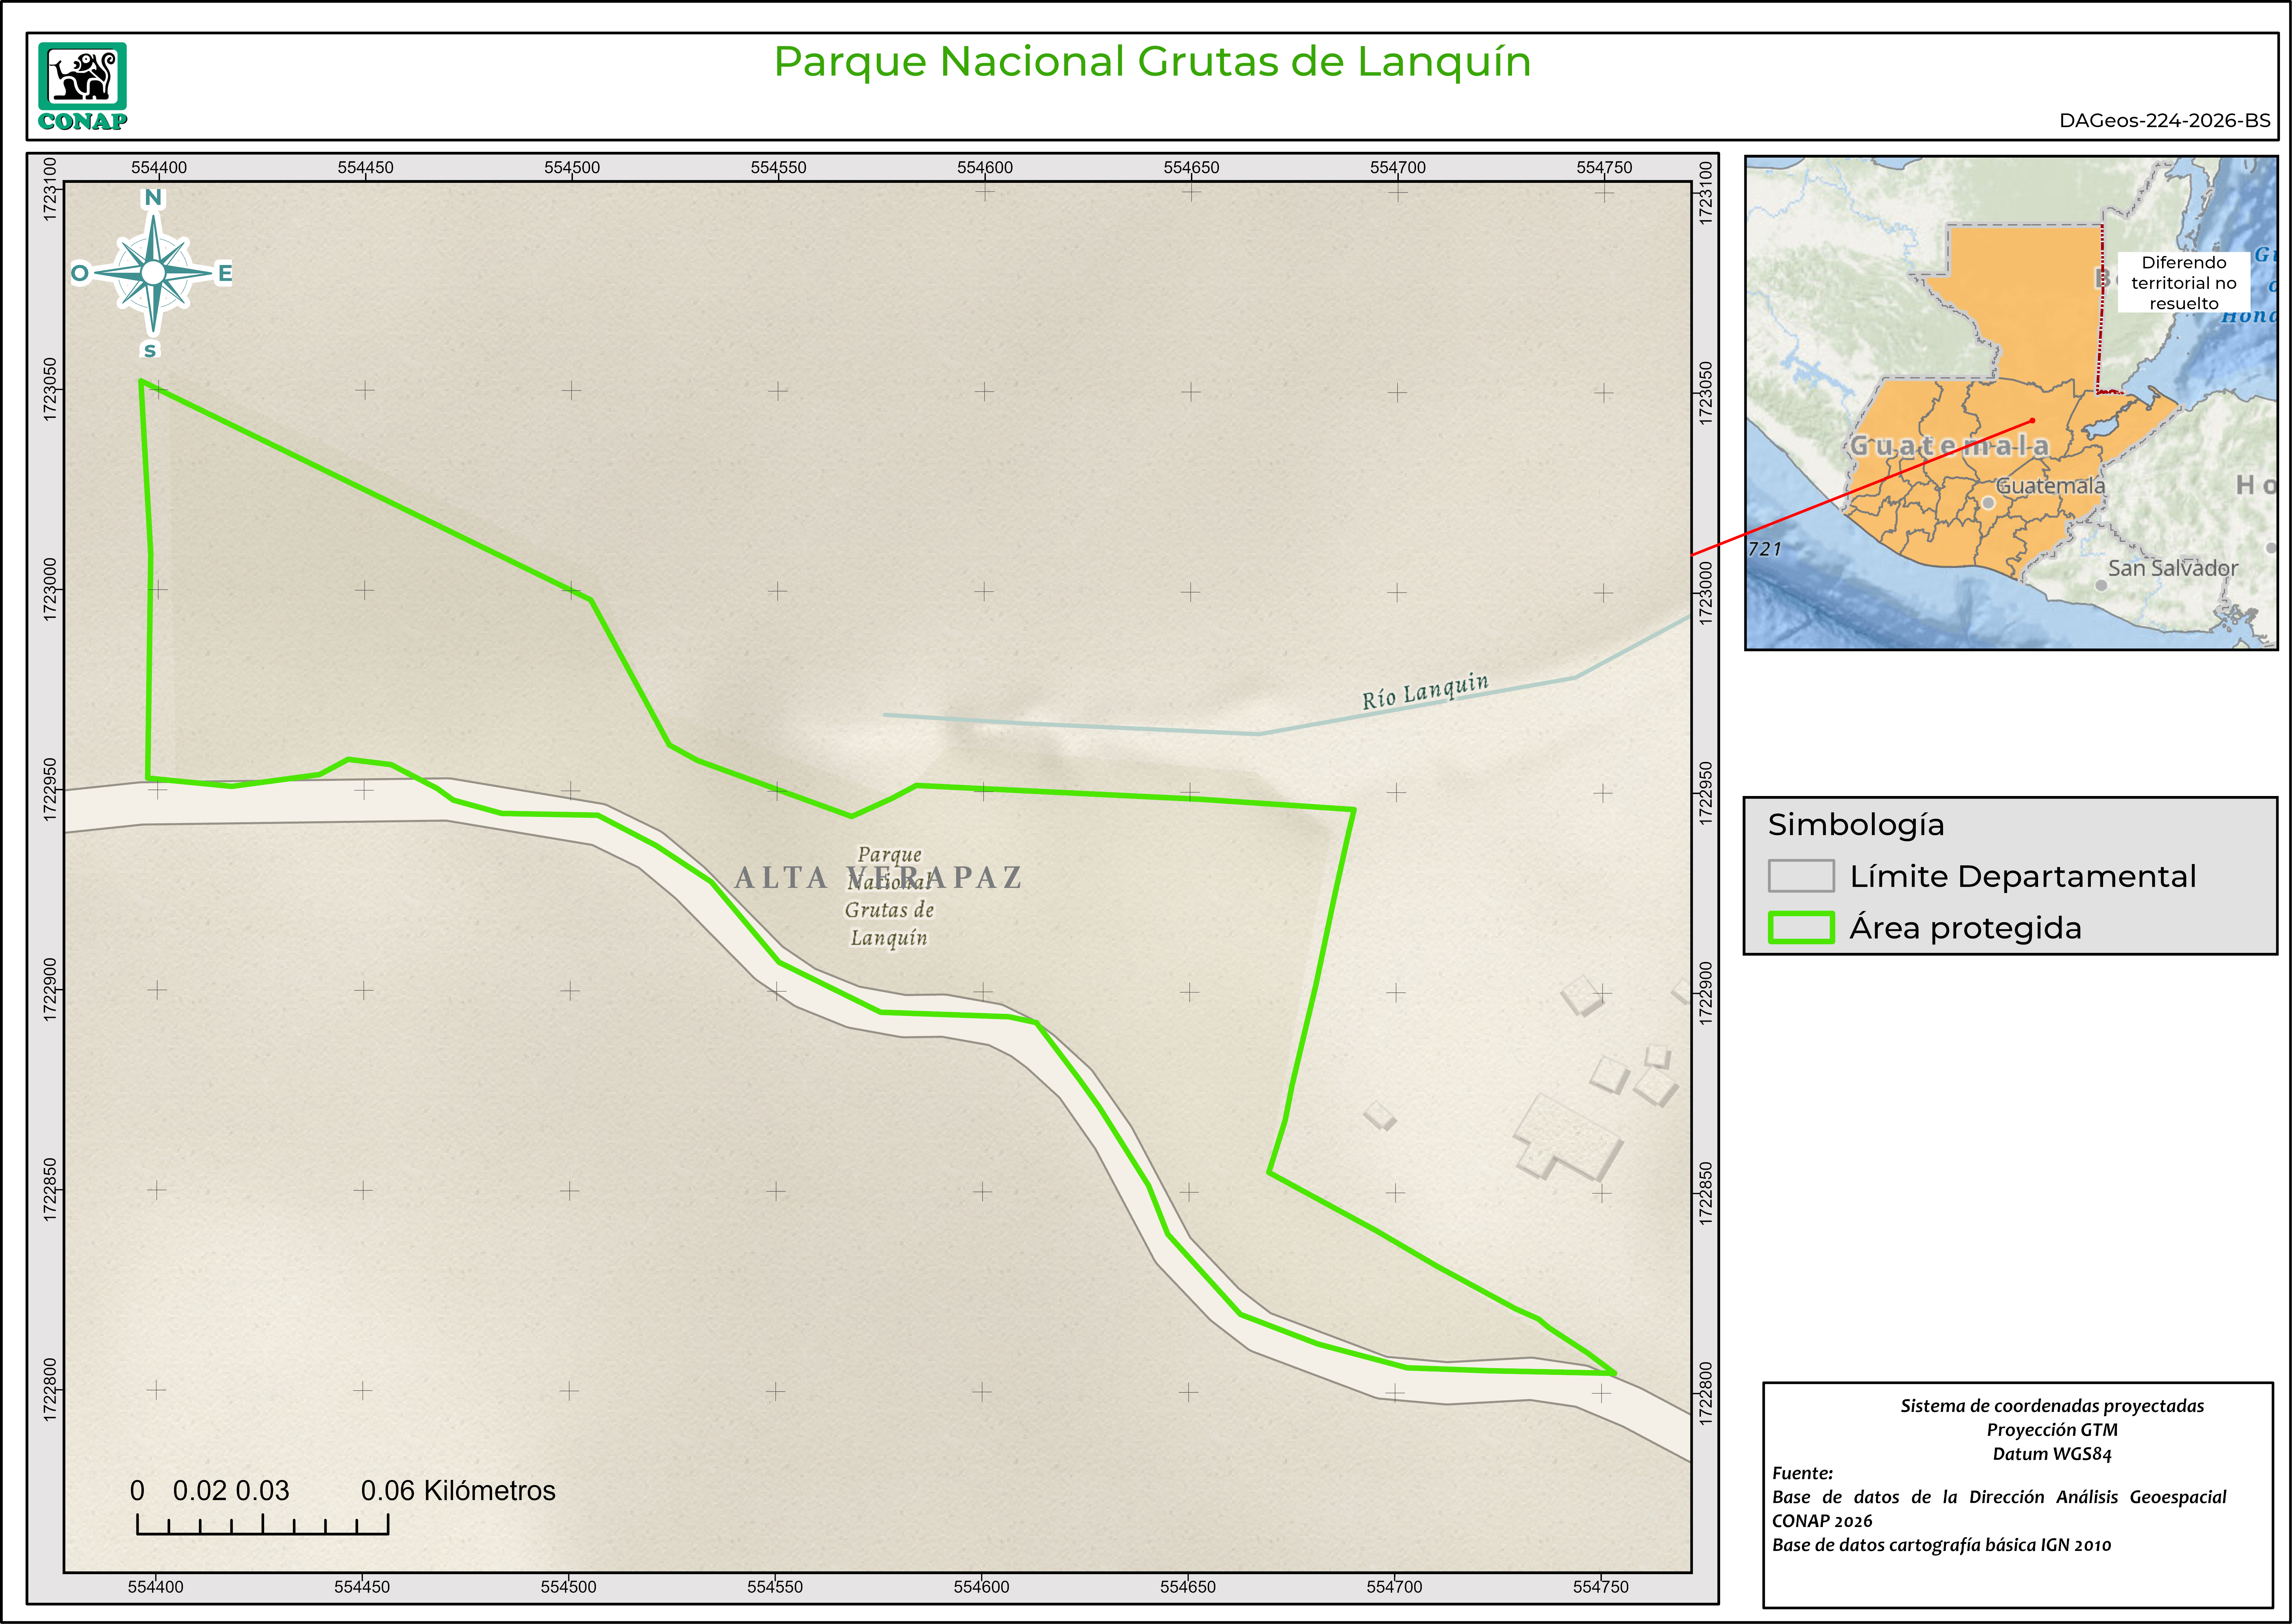This screenshot has height=1624, width=2292.
Task: Click the N letter on compass
Action: 153,198
